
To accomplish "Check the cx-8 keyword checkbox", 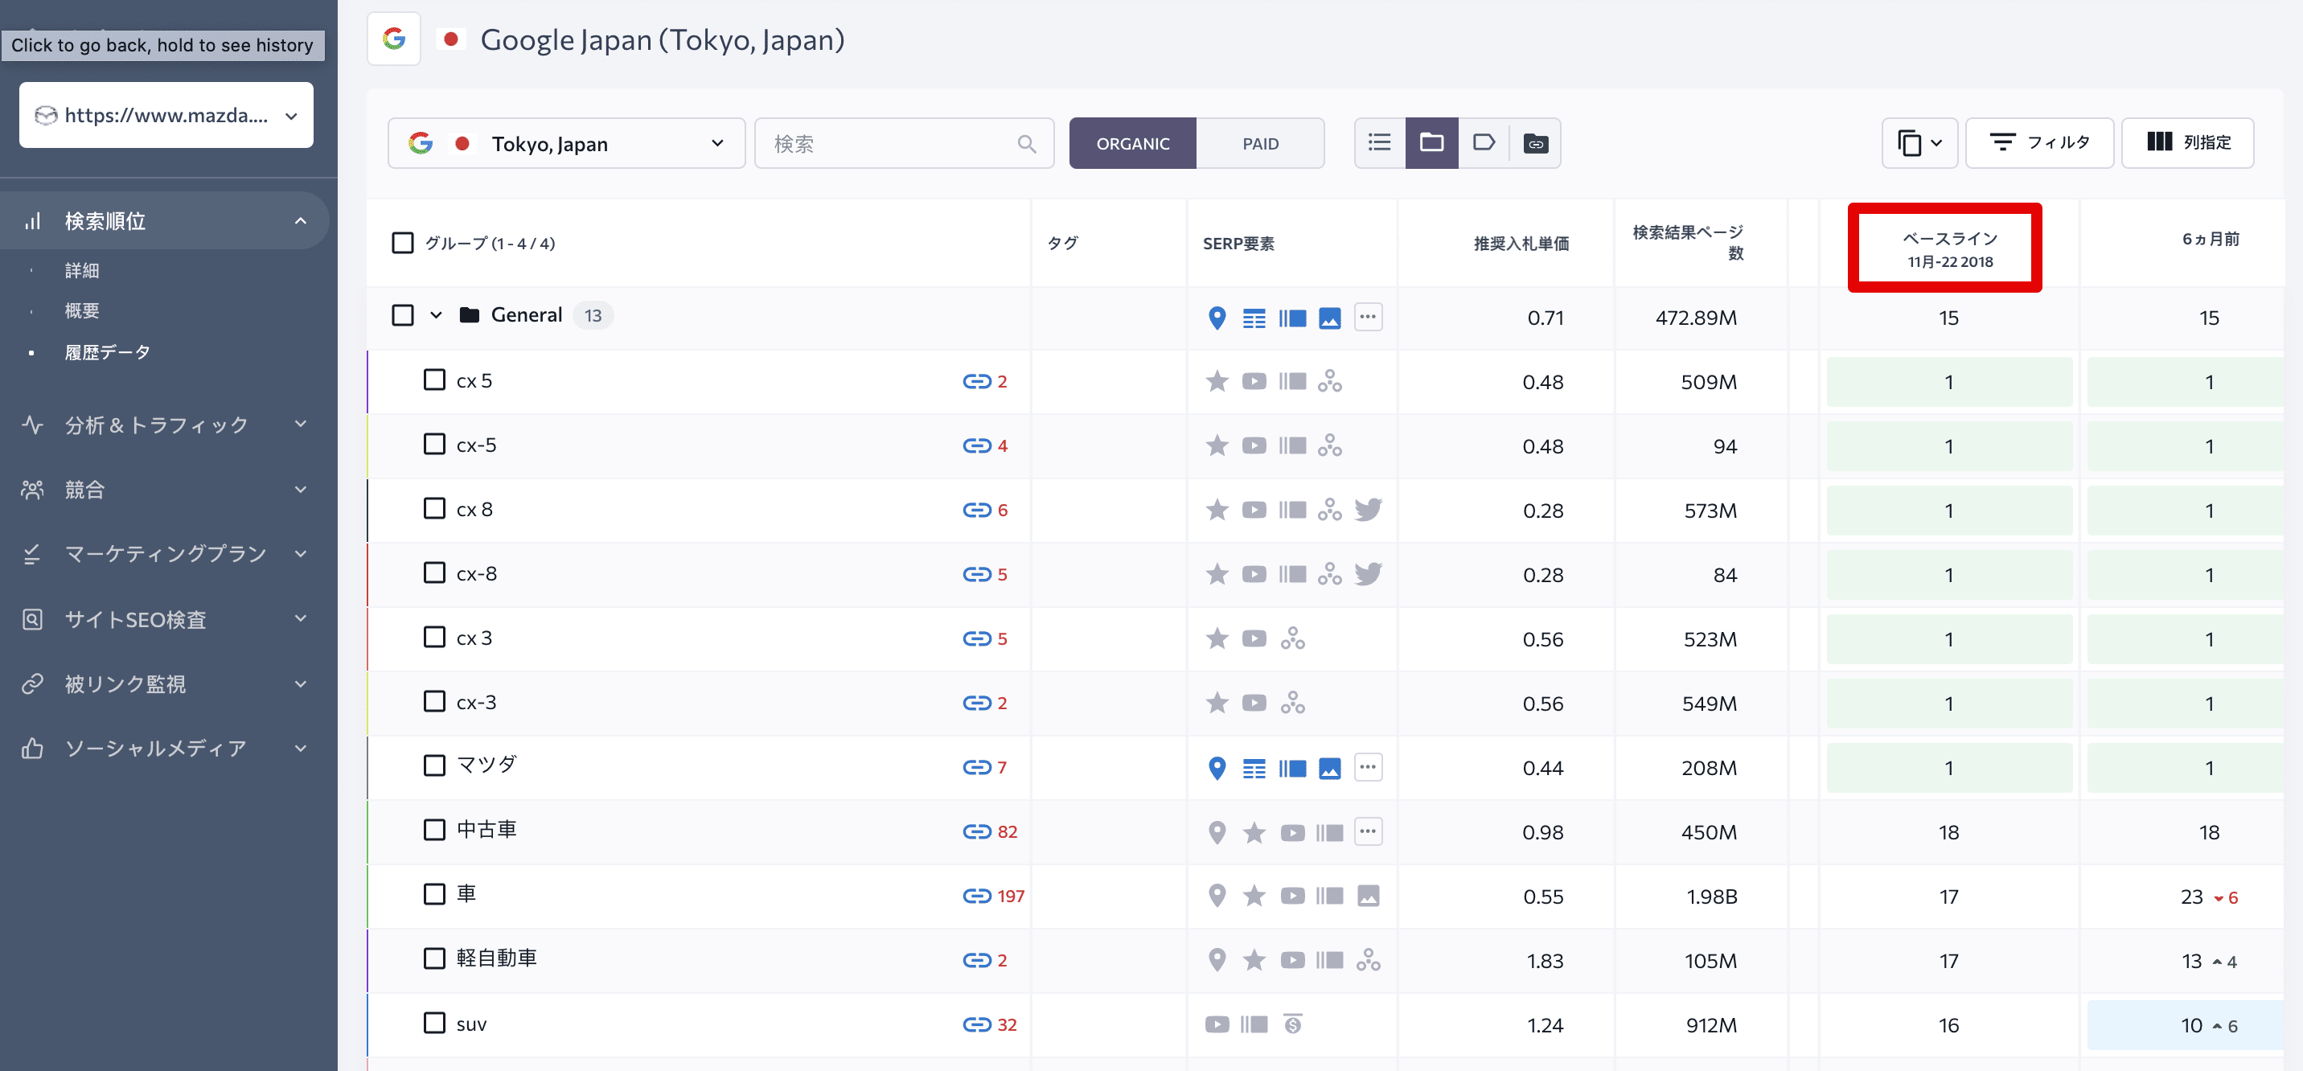I will pos(434,573).
